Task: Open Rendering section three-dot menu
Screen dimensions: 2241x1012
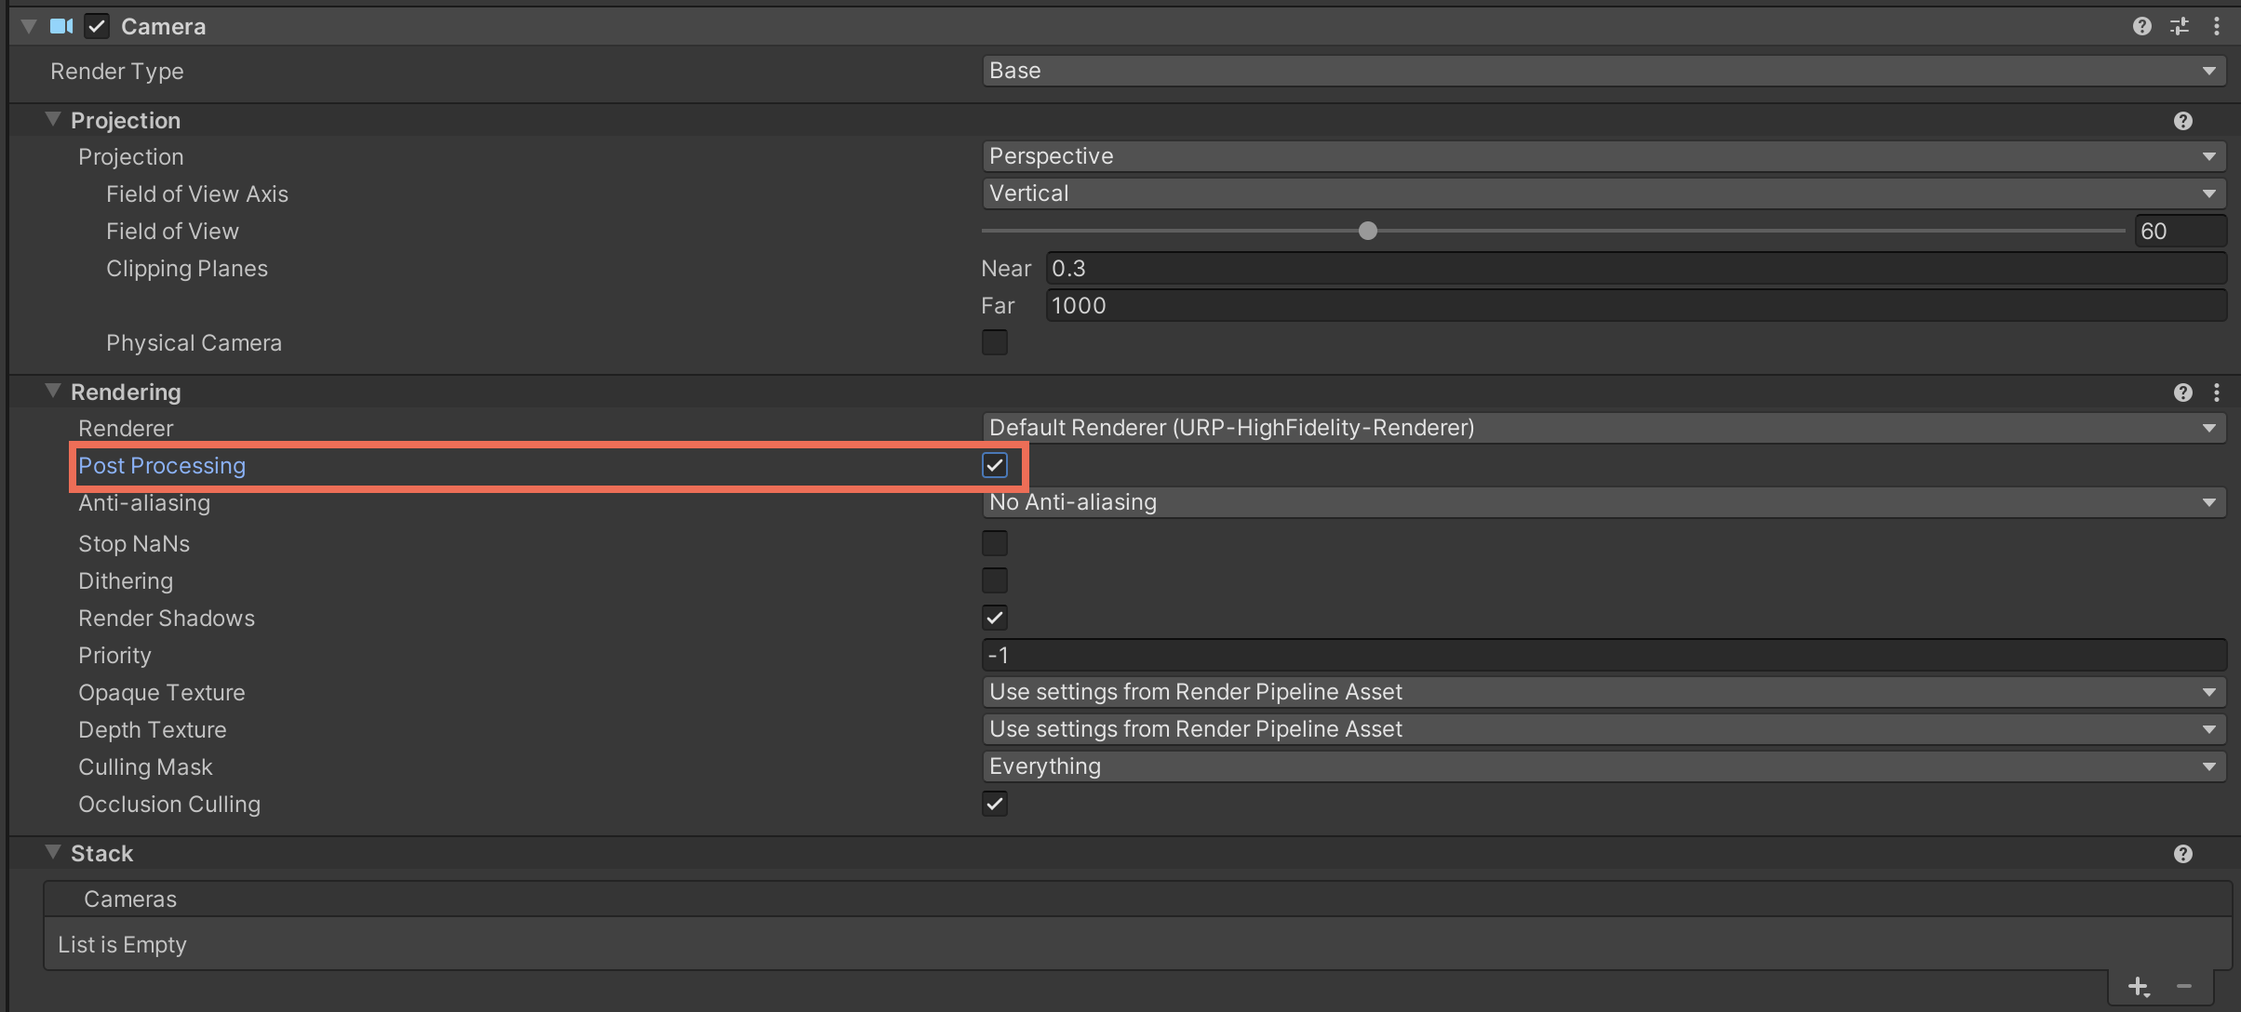Action: [x=2216, y=393]
